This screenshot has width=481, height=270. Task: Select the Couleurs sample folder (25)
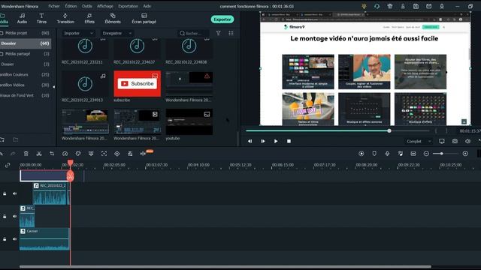(26, 74)
